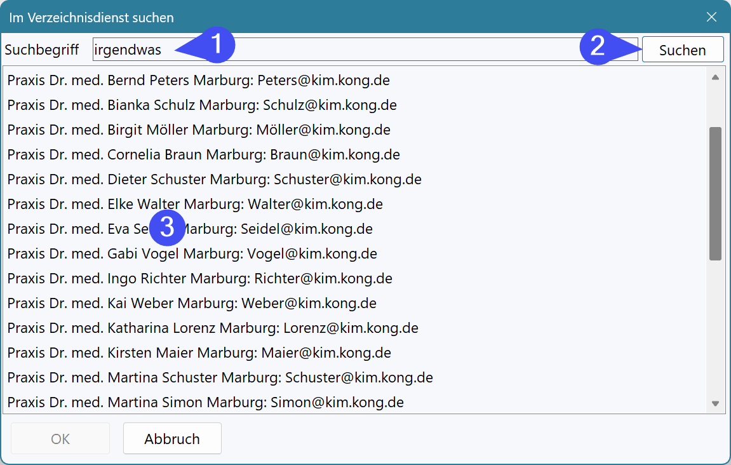Choose the Martina Schuster Marburg entry
731x465 pixels.
pos(220,378)
